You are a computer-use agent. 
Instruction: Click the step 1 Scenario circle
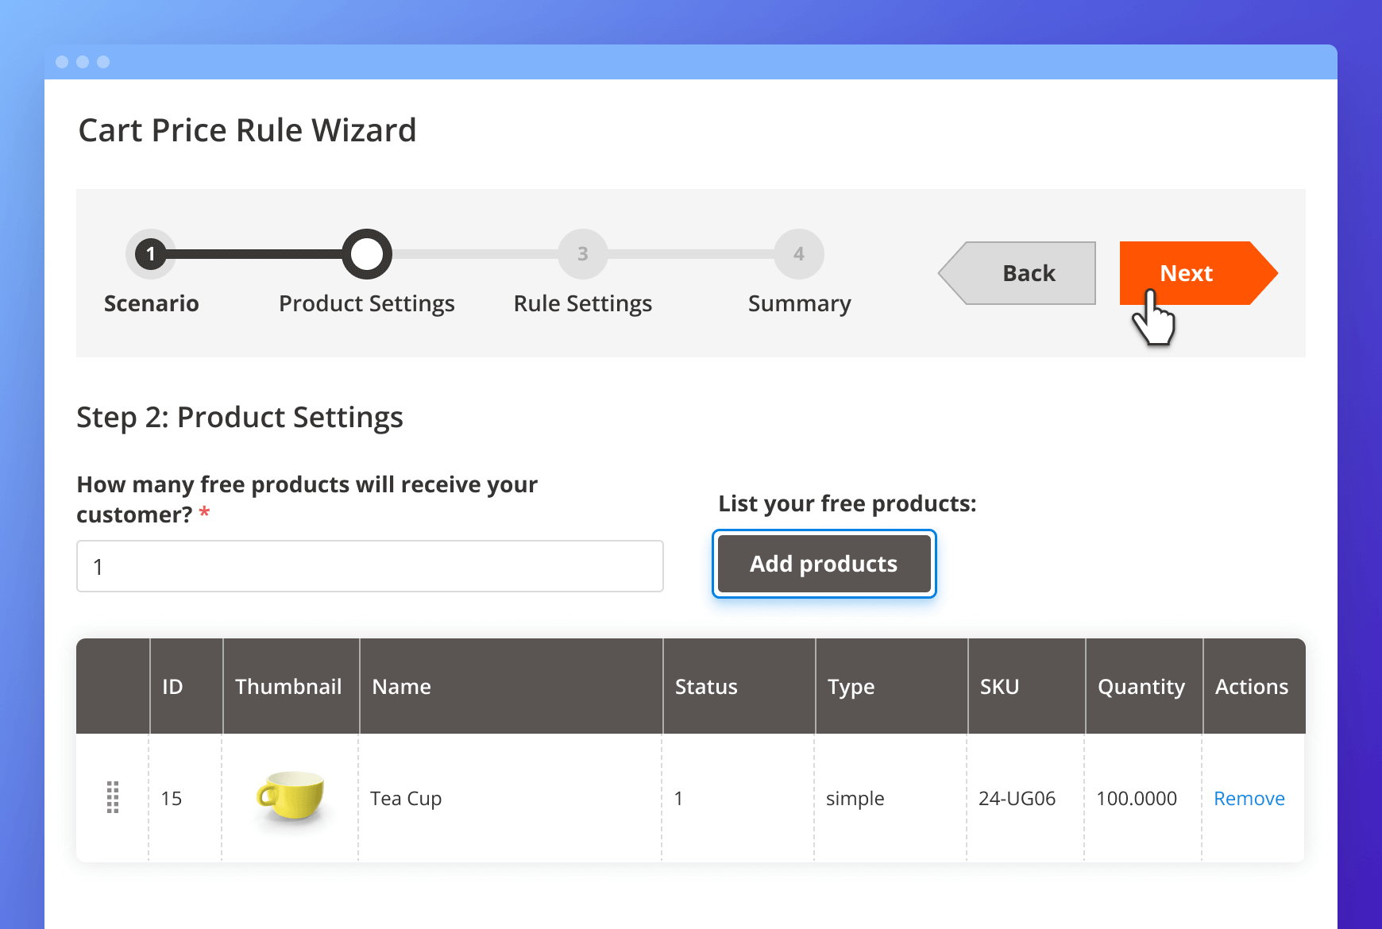[151, 254]
